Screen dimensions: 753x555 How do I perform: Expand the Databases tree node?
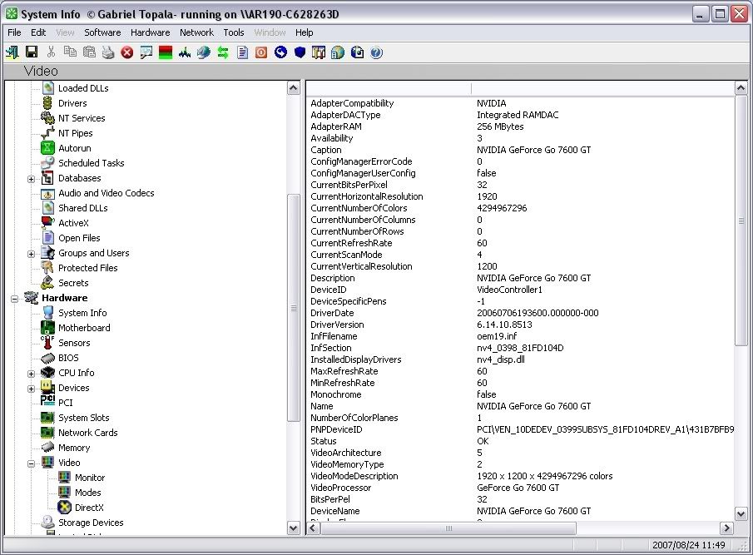click(x=32, y=179)
